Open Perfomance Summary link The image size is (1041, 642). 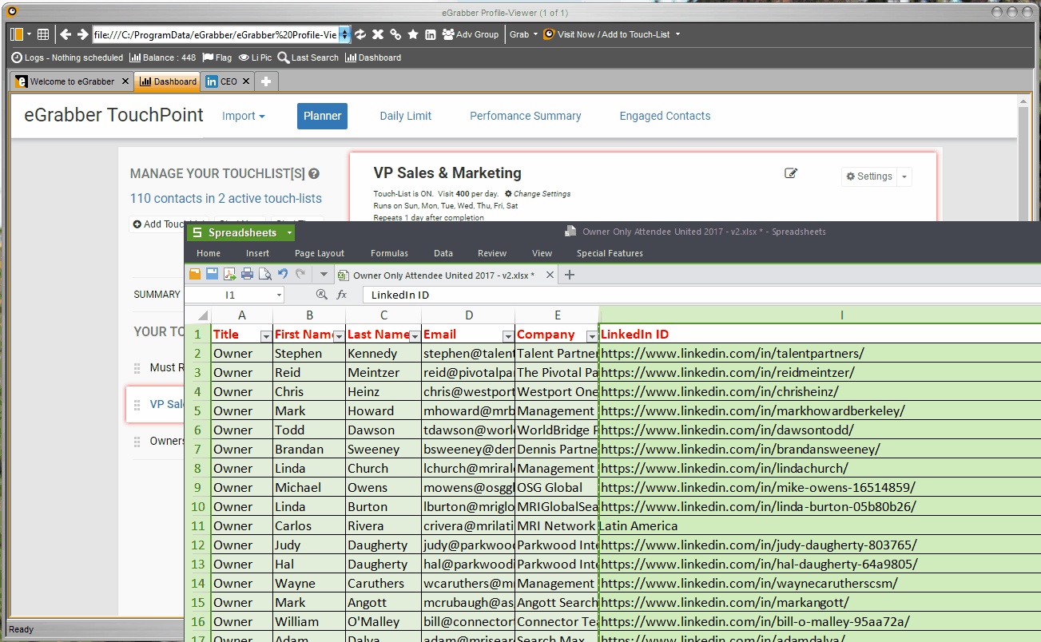coord(526,116)
